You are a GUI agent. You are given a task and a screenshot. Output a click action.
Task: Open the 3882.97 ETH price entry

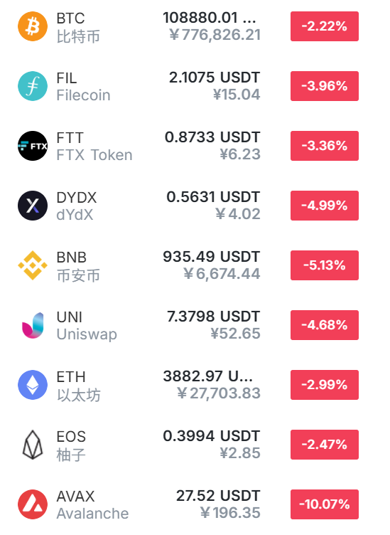[207, 376]
